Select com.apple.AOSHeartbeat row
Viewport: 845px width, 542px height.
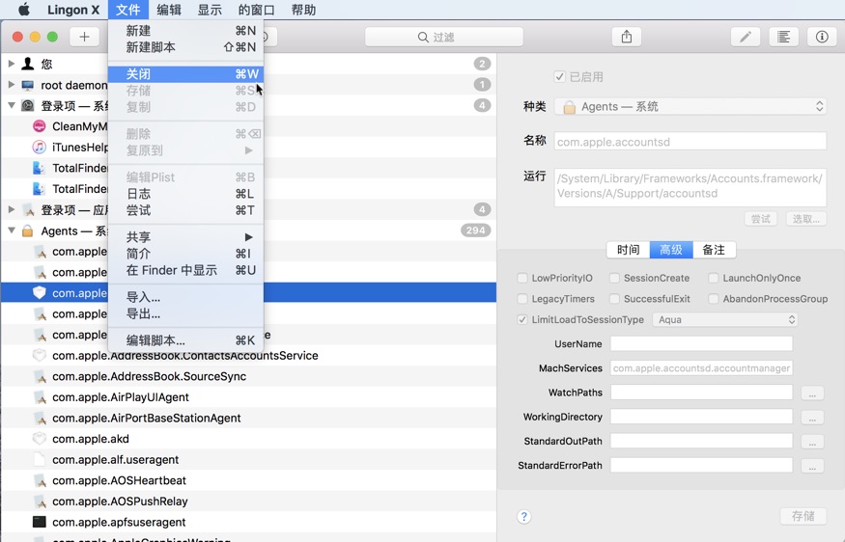[x=248, y=480]
